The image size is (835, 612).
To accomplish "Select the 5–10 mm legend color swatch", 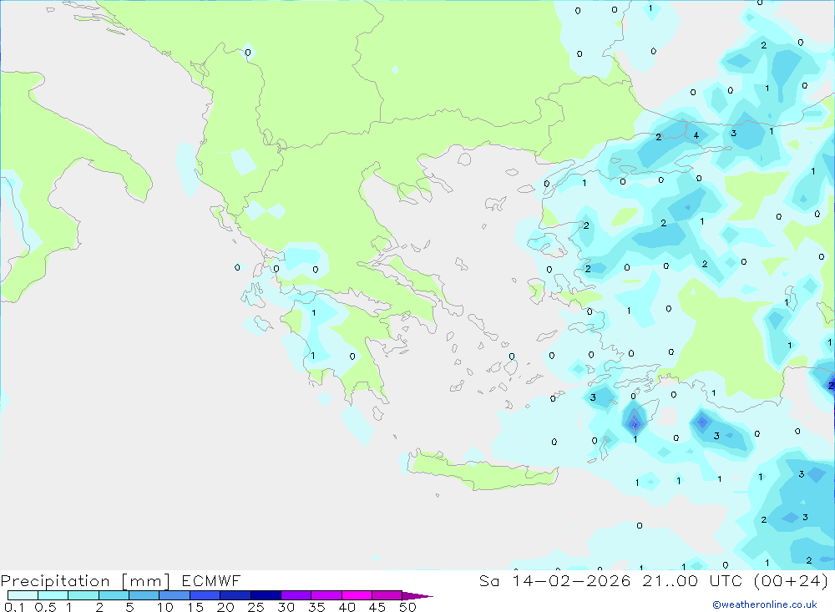I will tap(144, 595).
